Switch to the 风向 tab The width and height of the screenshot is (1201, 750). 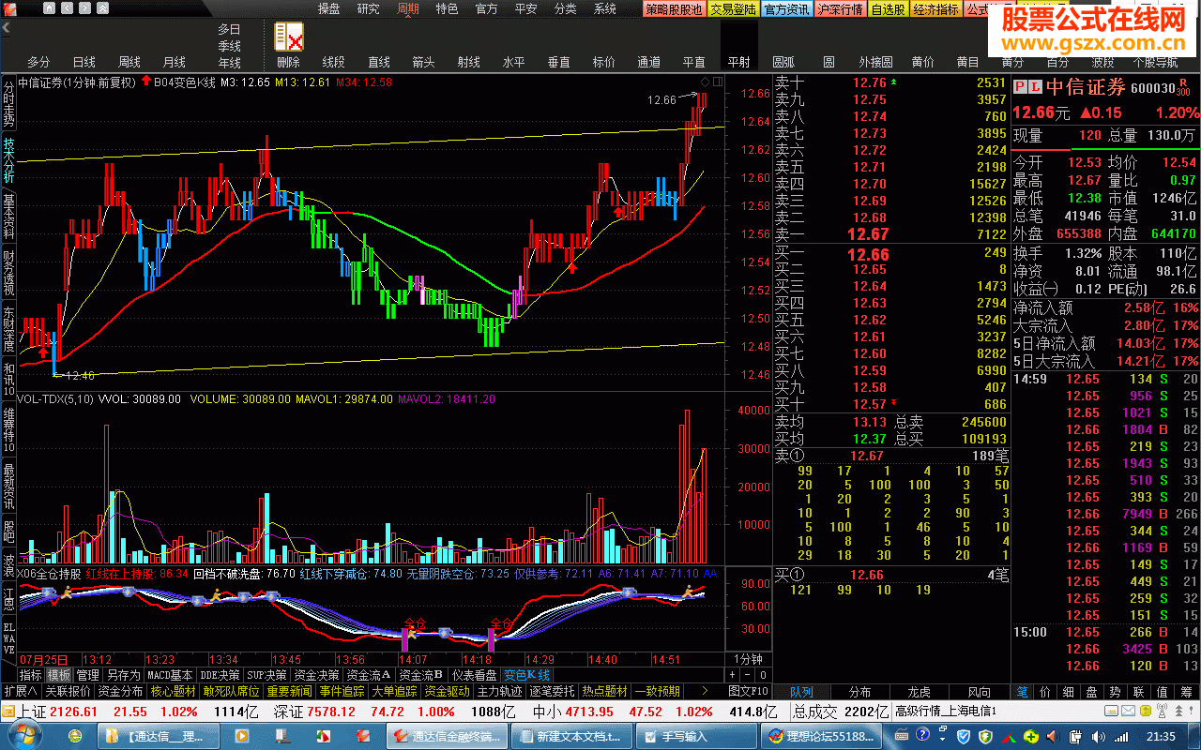click(979, 692)
